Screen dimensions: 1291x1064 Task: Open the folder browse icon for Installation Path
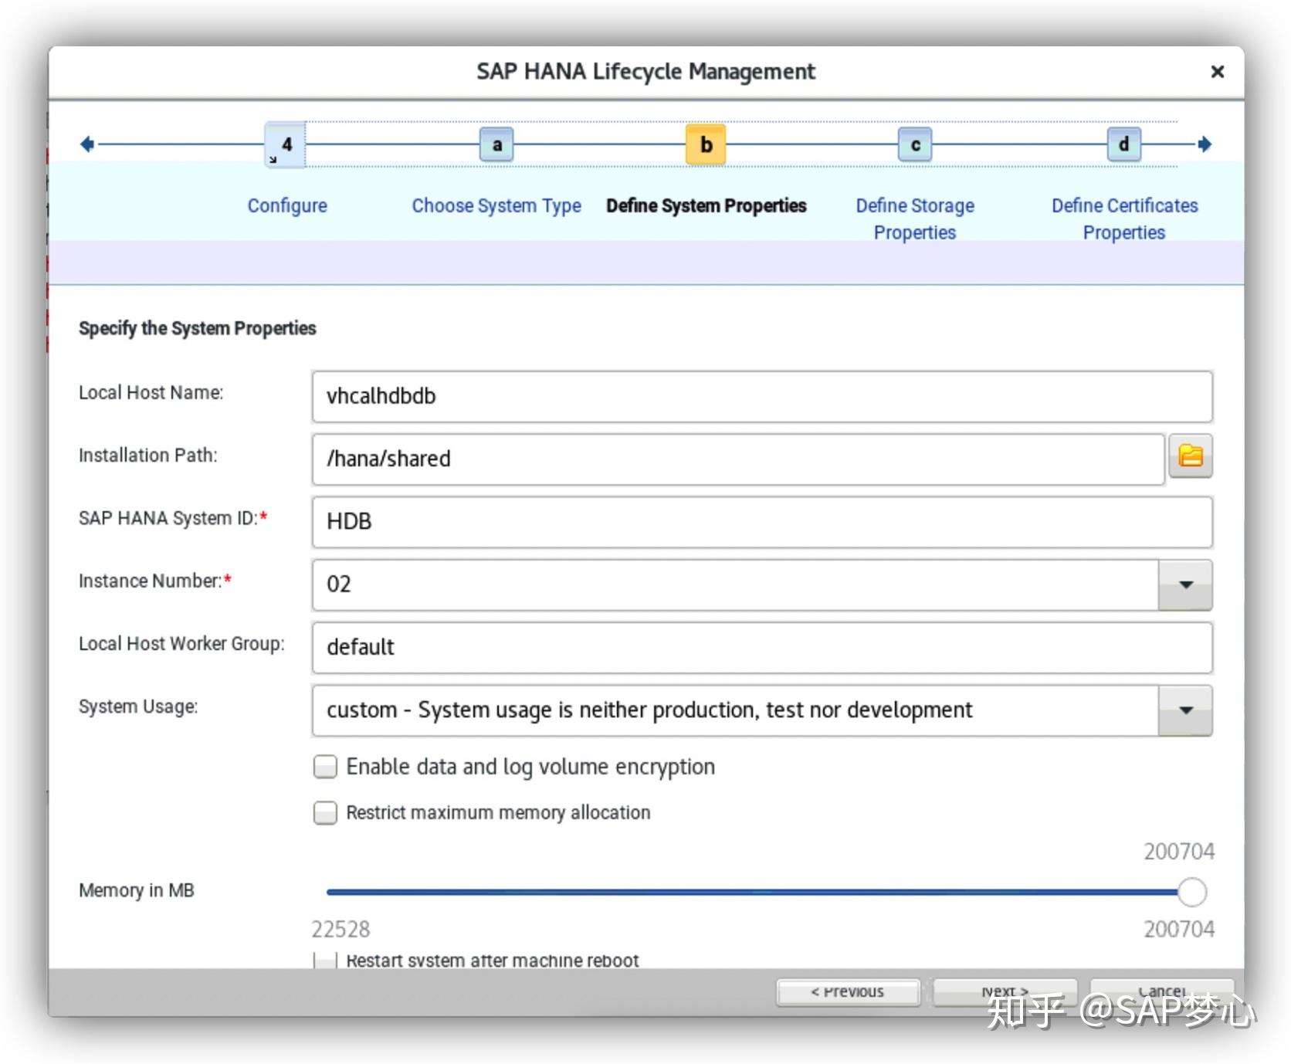[x=1191, y=456]
